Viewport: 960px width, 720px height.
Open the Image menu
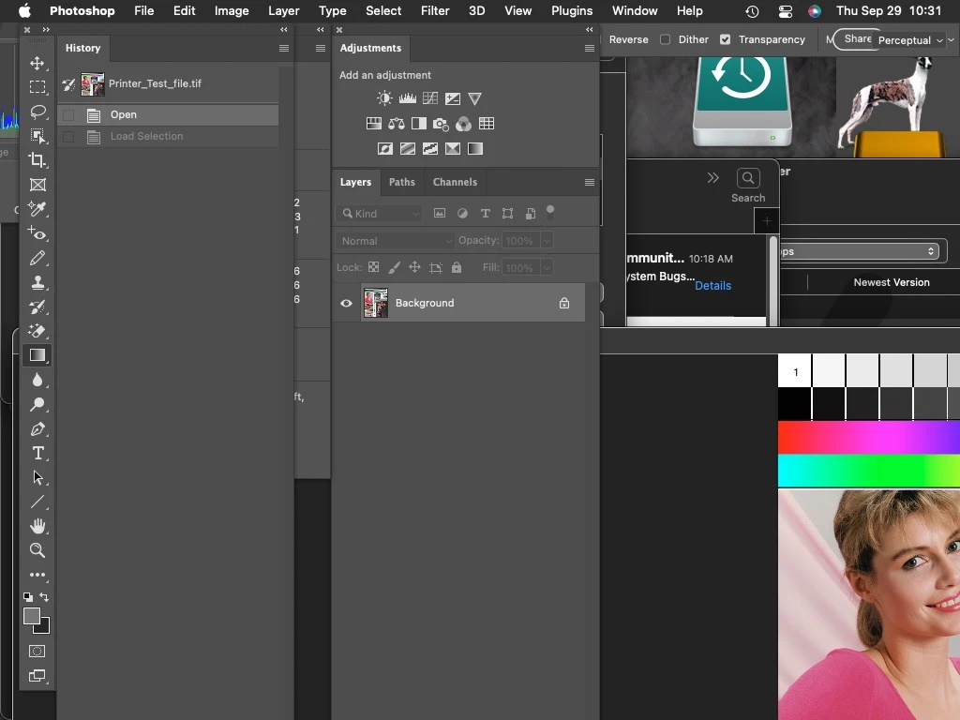click(232, 11)
